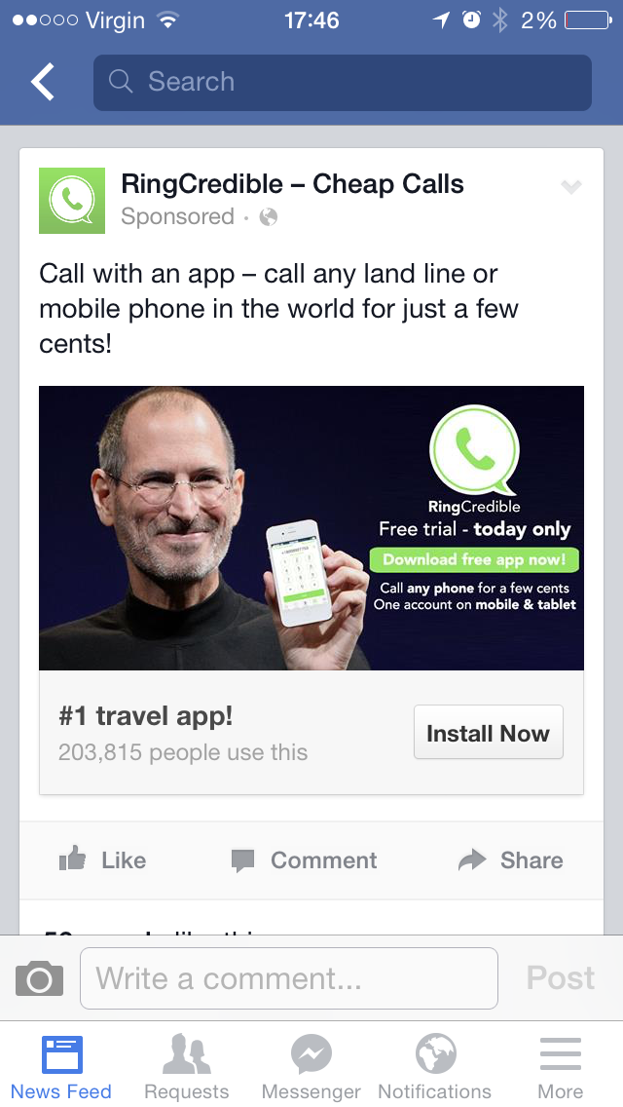Focus the Write a comment field
Screen dimensions: 623x1107
point(288,978)
